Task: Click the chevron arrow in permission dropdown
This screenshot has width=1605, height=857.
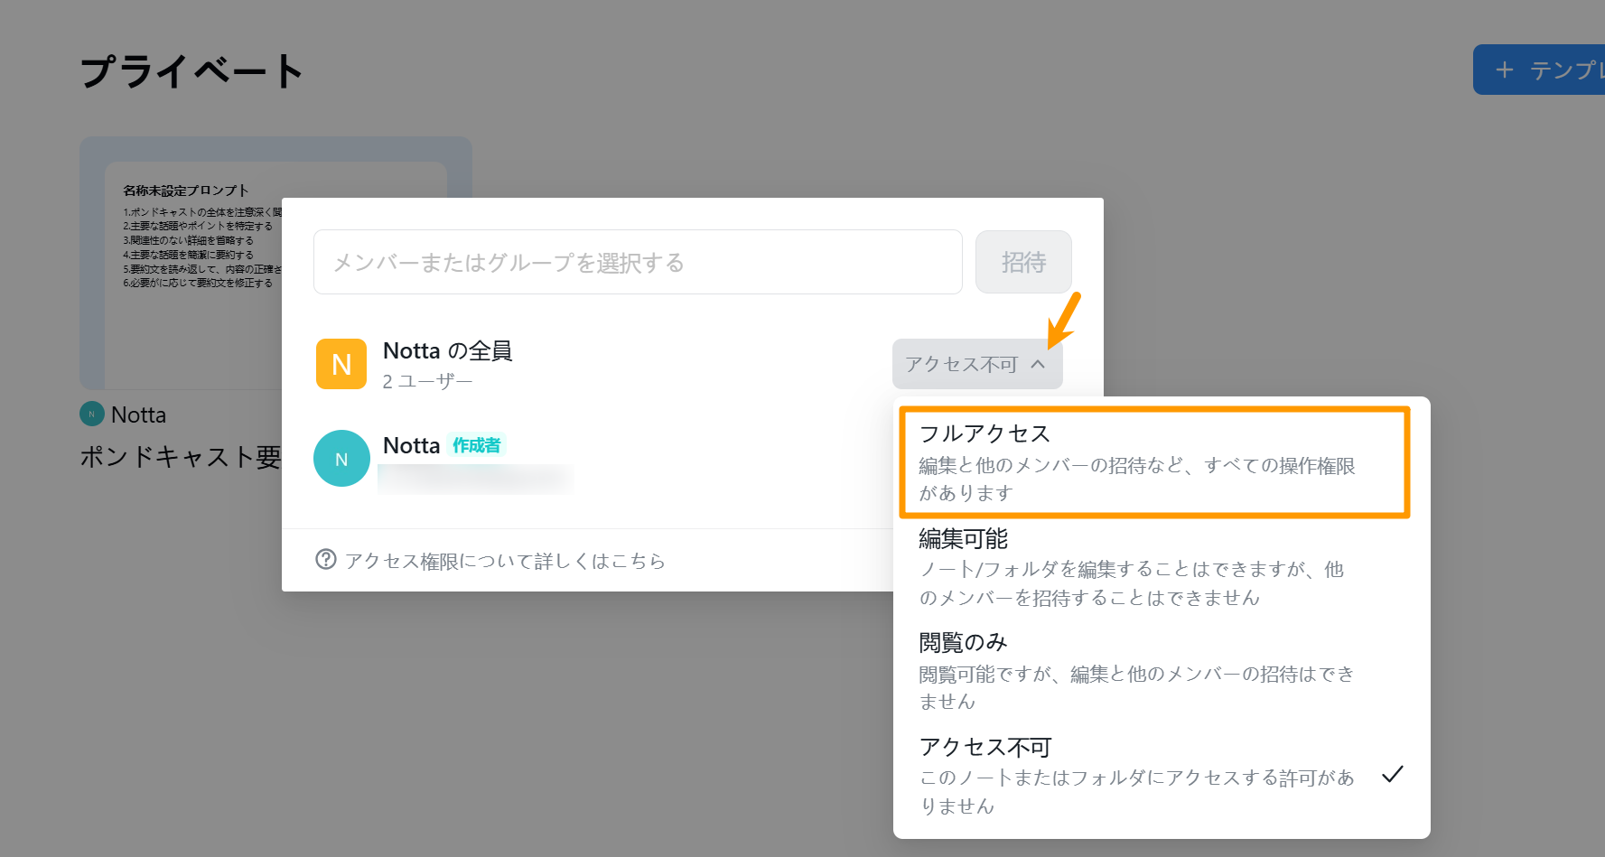Action: click(1038, 364)
